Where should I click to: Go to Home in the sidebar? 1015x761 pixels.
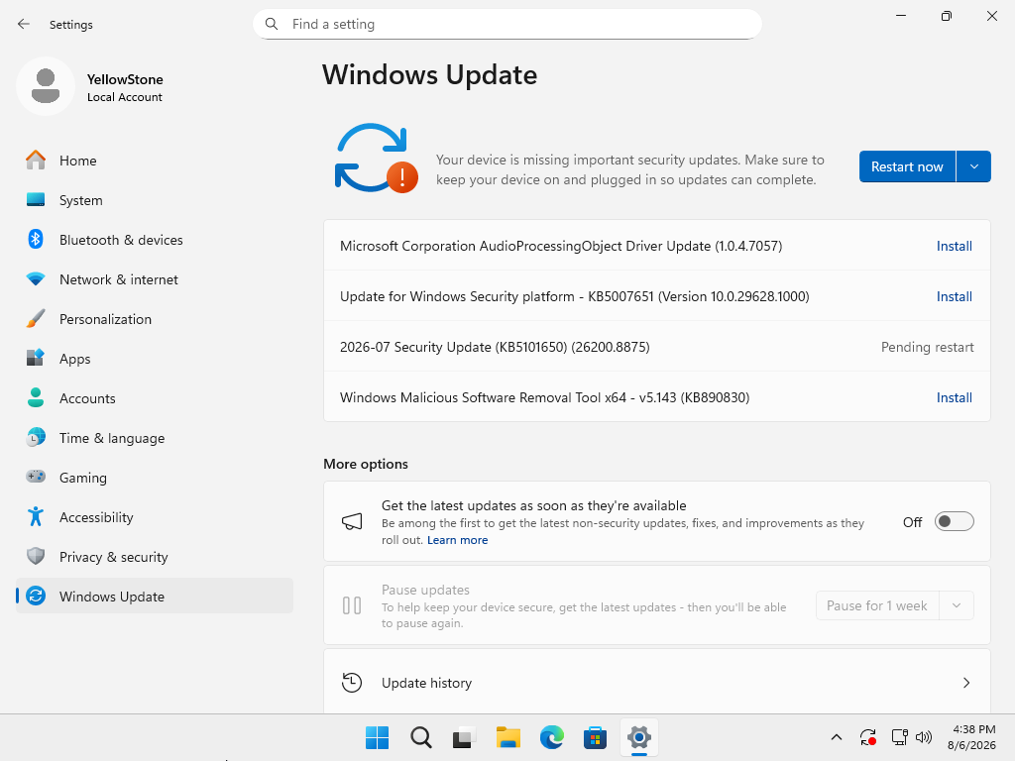155,161
